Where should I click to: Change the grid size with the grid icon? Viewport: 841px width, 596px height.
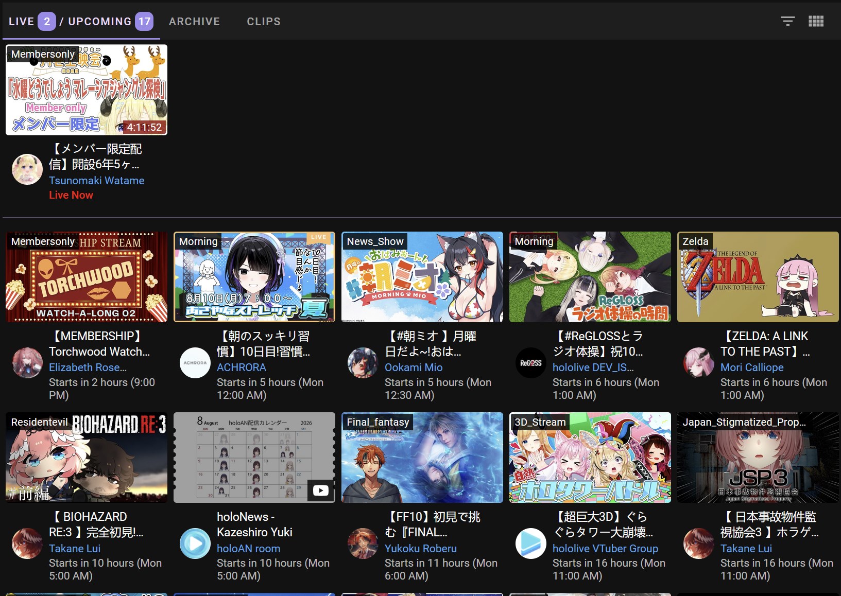click(x=816, y=21)
